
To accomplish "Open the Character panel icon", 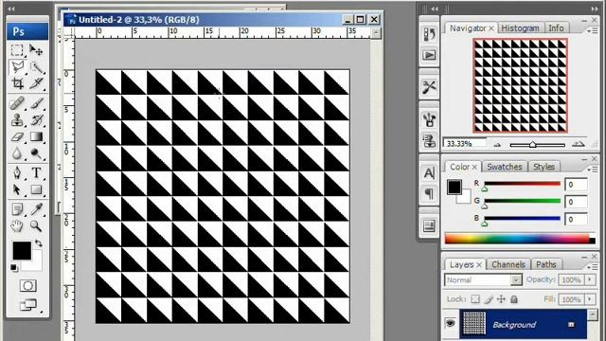I will pos(429,172).
